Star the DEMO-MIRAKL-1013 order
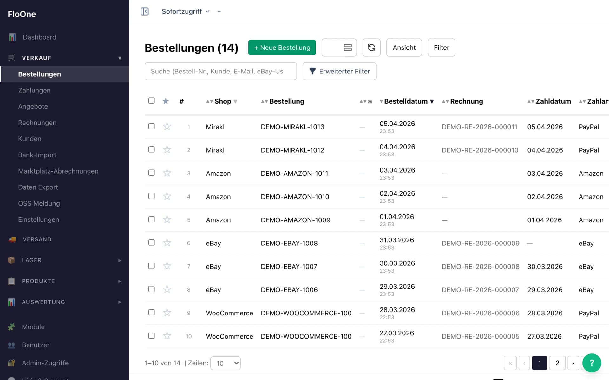The width and height of the screenshot is (609, 380). pyautogui.click(x=167, y=127)
